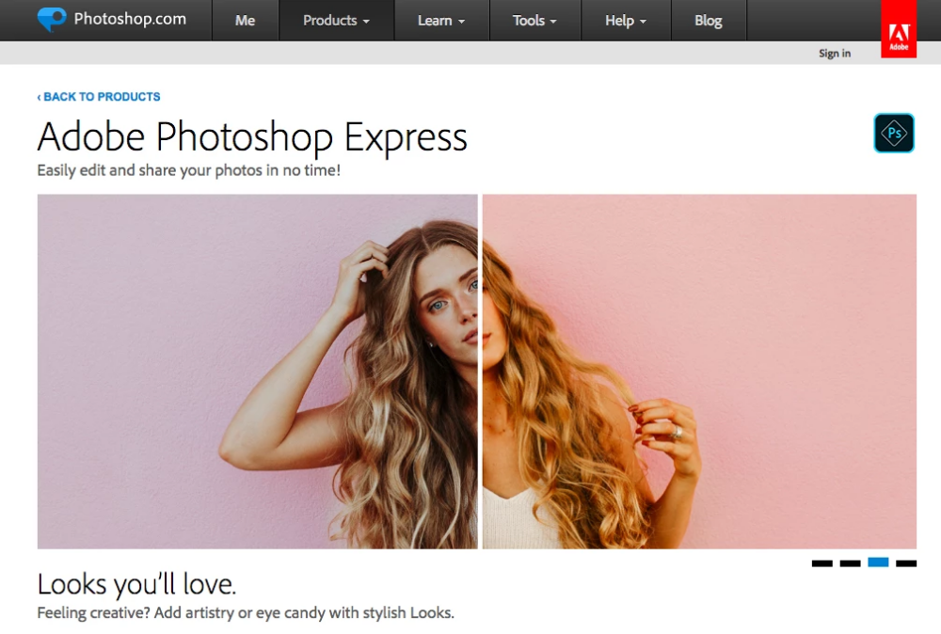
Task: Expand the Learn dropdown menu
Action: 441,21
